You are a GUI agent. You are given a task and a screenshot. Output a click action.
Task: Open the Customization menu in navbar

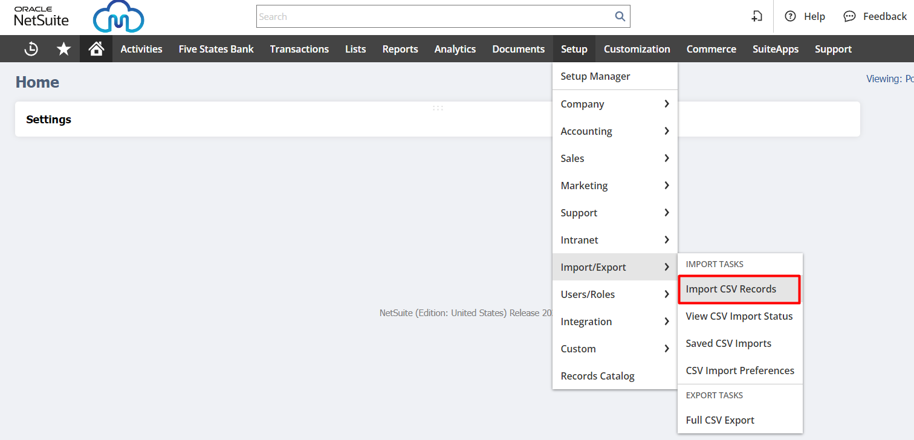coord(637,49)
